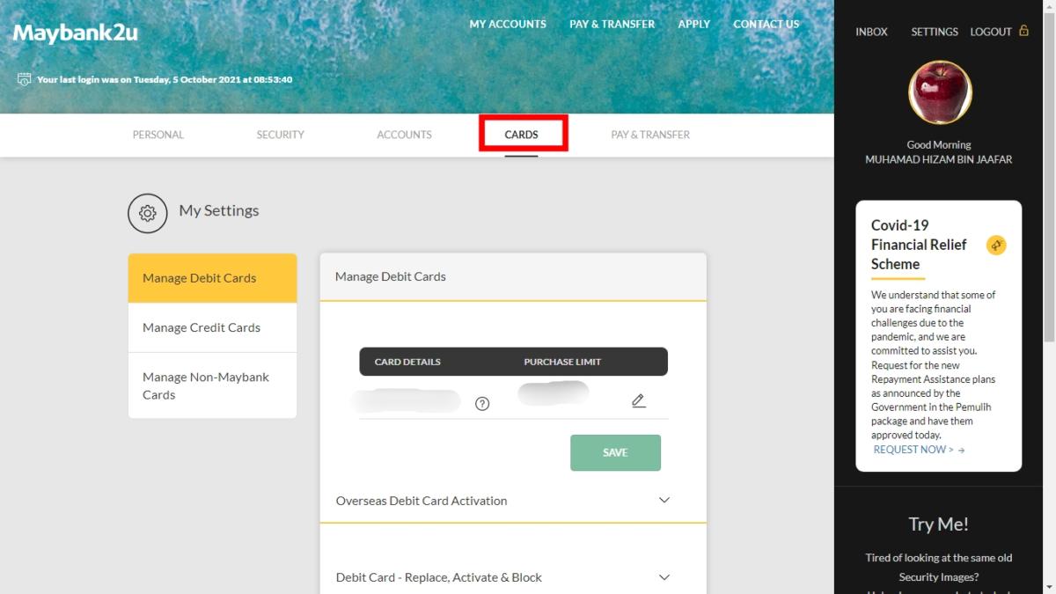
Task: Open PAY & TRANSFER top menu
Action: (x=612, y=24)
